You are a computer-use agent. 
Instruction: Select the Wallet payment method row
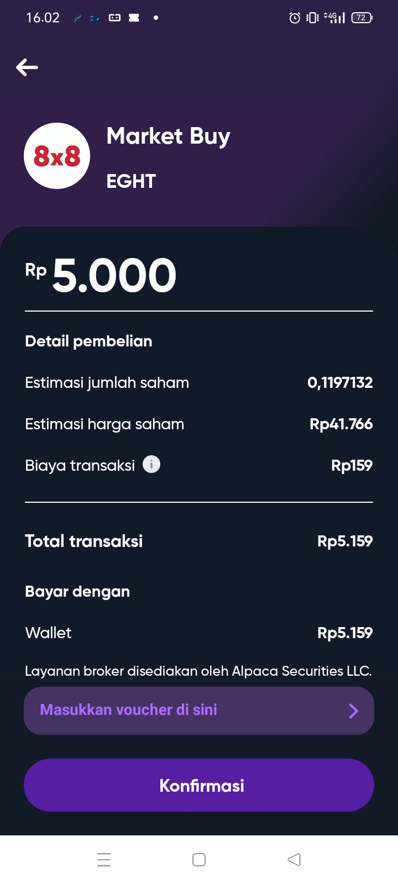point(199,633)
